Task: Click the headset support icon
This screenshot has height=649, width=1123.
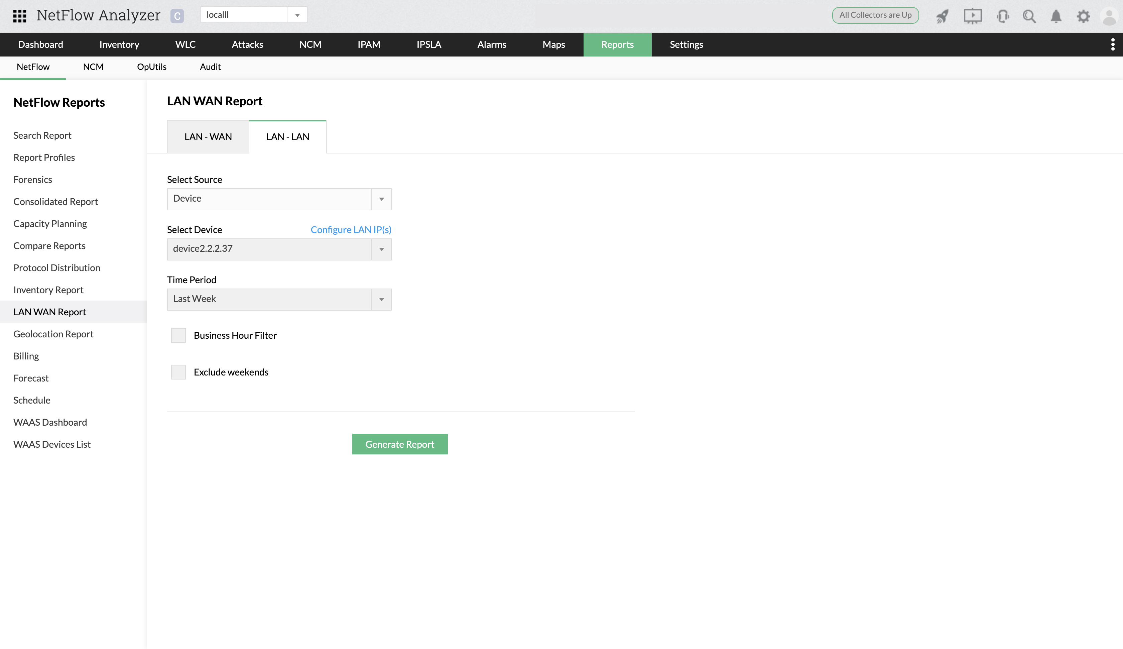Action: point(1003,16)
